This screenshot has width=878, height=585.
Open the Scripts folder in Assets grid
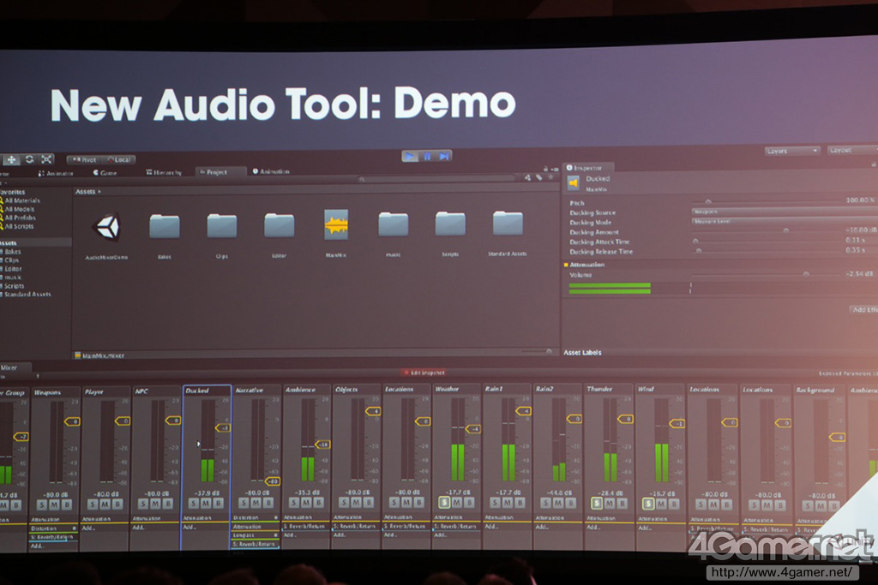(x=450, y=224)
